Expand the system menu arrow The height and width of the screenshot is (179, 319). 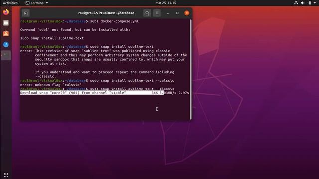click(315, 3)
